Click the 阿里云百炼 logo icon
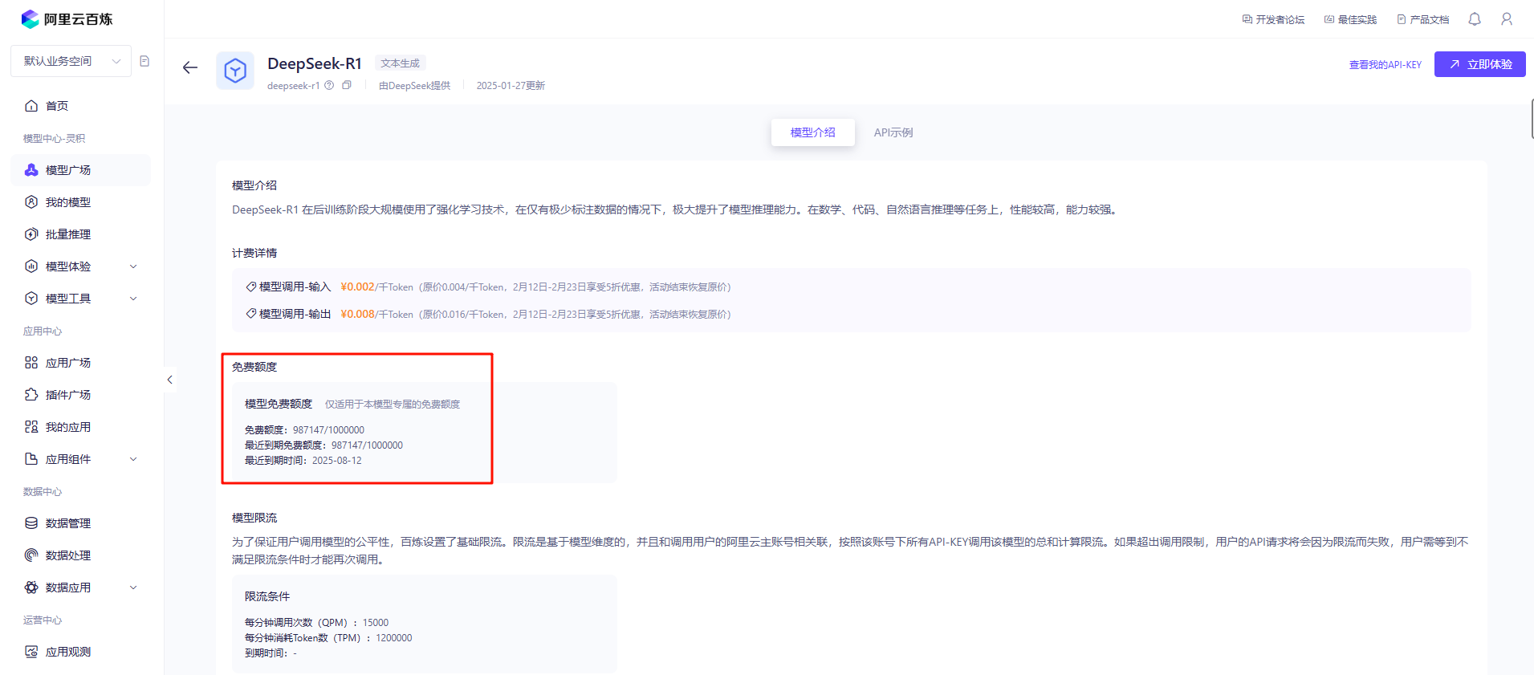 (x=31, y=19)
